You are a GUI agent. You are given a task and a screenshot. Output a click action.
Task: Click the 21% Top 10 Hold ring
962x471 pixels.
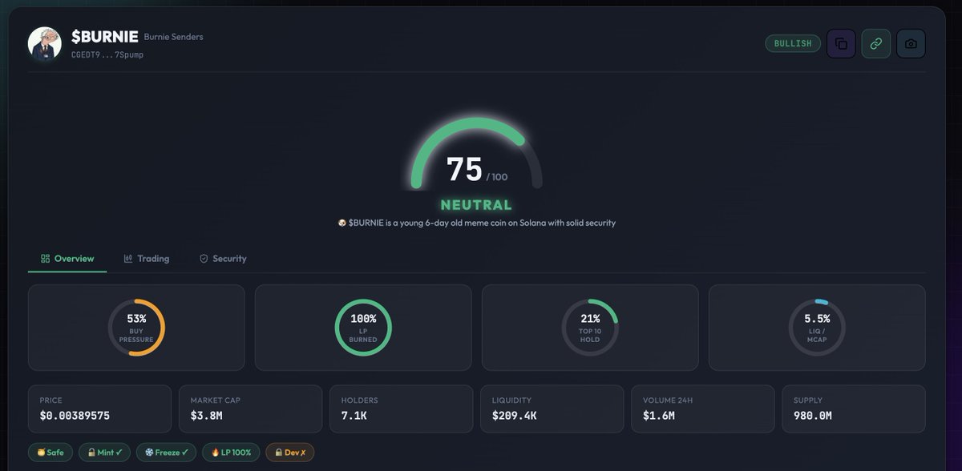[x=590, y=328]
